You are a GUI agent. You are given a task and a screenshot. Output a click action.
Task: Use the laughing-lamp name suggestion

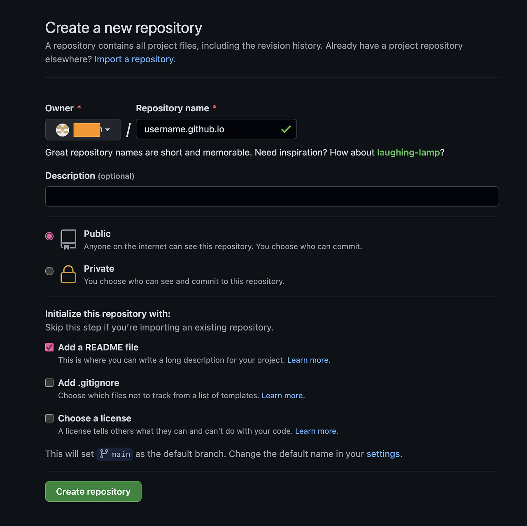click(408, 153)
